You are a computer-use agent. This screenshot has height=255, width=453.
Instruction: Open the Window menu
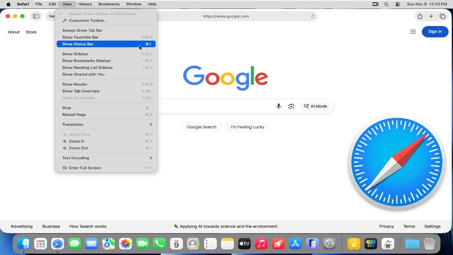(x=133, y=4)
